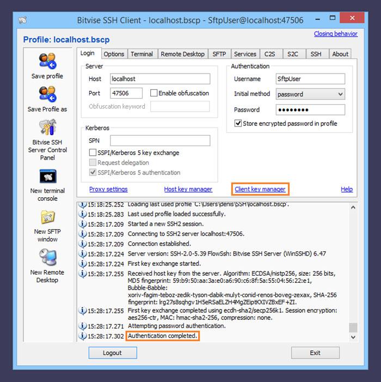The width and height of the screenshot is (381, 382).
Task: Click 'Authentication completed.' log text
Action: pyautogui.click(x=163, y=336)
